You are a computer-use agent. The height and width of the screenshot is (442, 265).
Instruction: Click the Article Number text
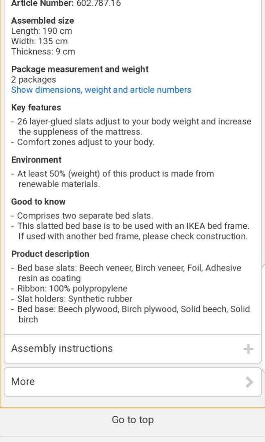pos(66,4)
